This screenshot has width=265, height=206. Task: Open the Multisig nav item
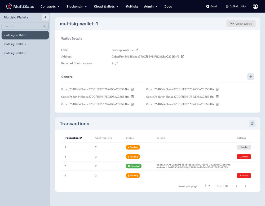coord(131,6)
